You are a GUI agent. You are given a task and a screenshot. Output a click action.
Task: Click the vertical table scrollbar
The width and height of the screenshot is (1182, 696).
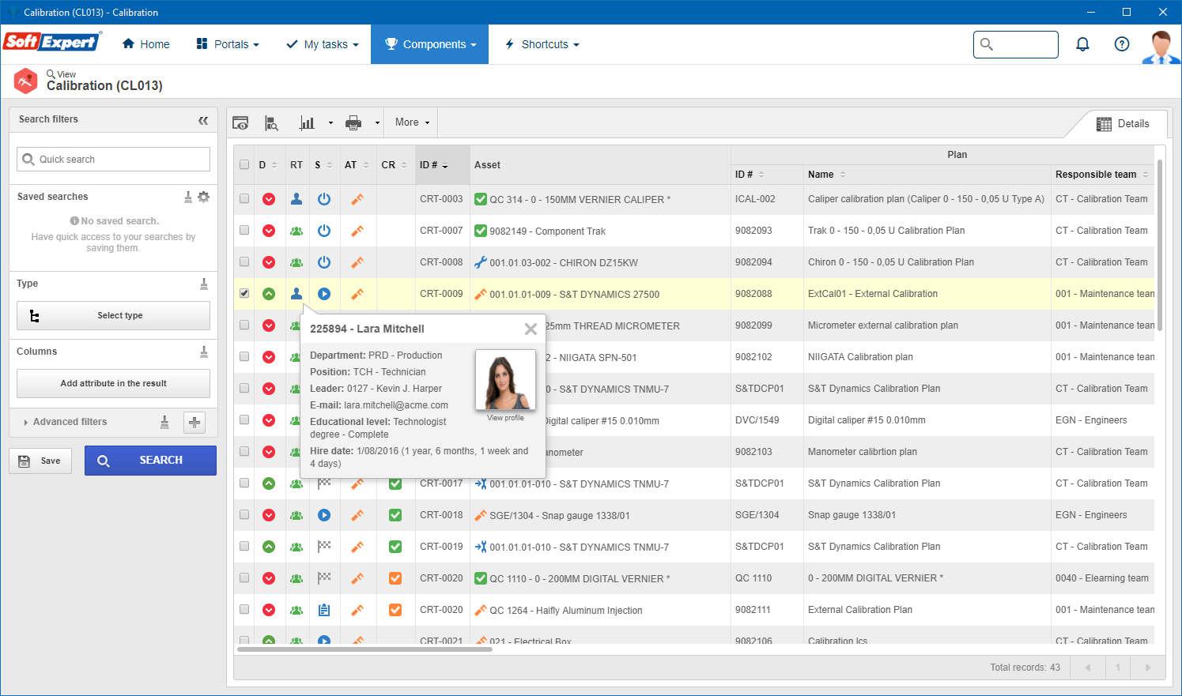click(x=1159, y=245)
